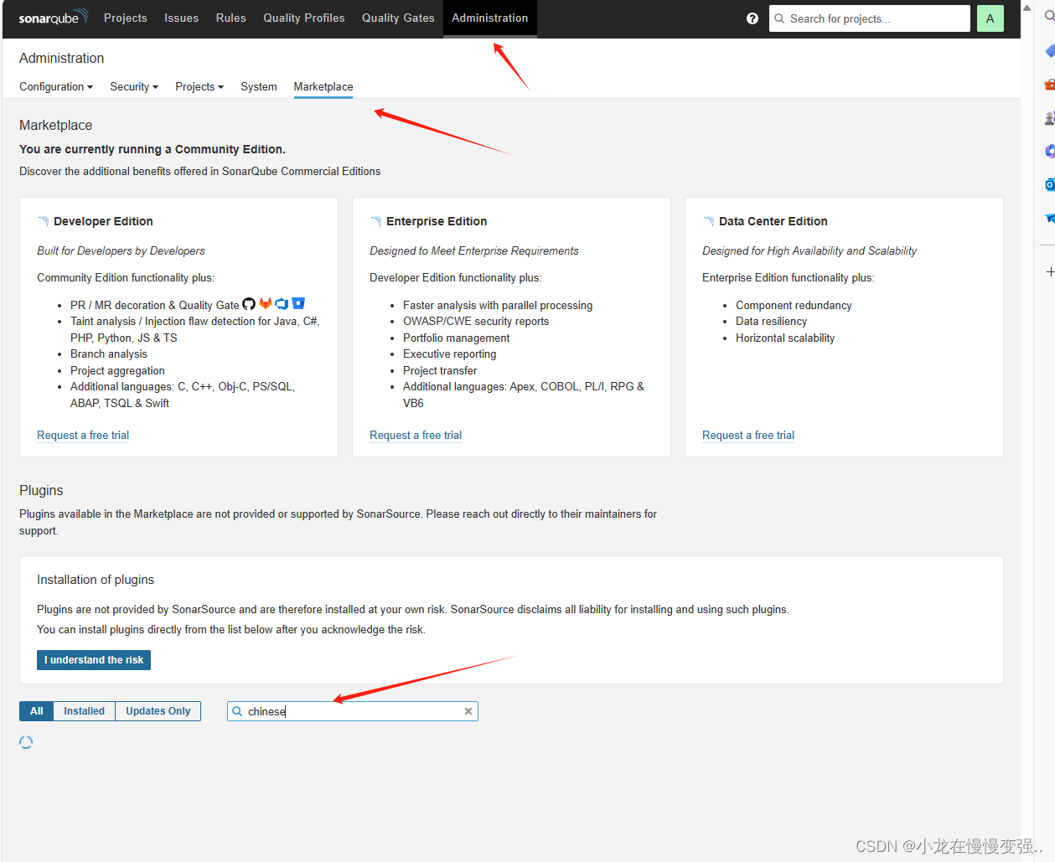Click the 'Developer Edition' card title
The width and height of the screenshot is (1055, 862).
click(x=103, y=221)
